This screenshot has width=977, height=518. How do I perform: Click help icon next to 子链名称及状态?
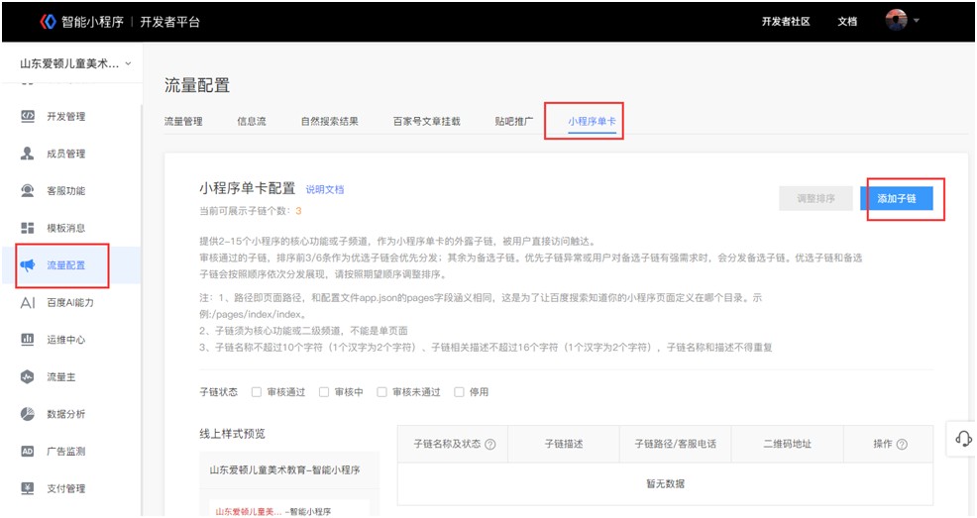coord(489,445)
